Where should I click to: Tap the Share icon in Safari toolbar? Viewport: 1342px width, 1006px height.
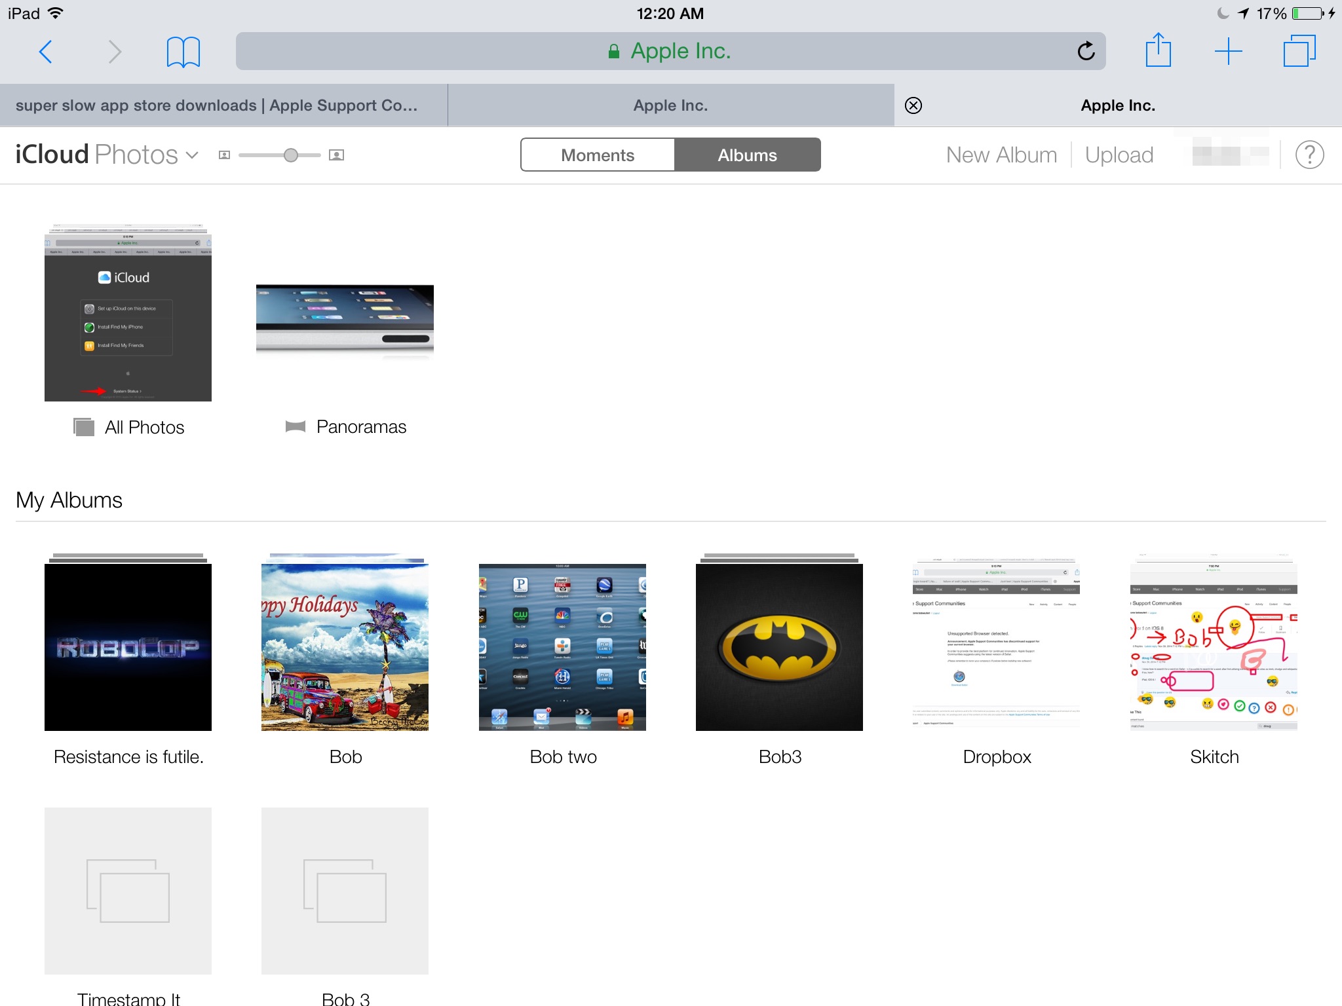1158,50
